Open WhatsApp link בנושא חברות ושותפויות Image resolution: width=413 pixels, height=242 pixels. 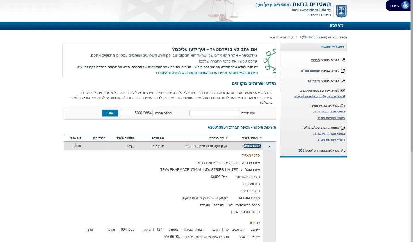point(329,133)
